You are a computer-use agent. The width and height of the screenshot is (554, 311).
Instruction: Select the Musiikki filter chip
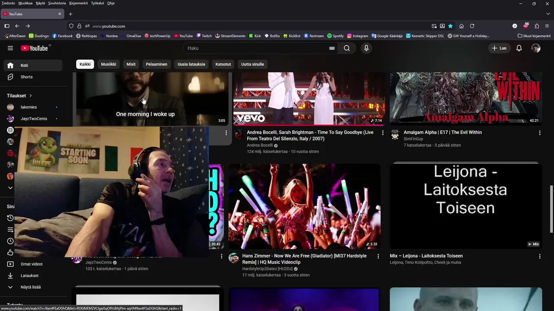pyautogui.click(x=109, y=64)
